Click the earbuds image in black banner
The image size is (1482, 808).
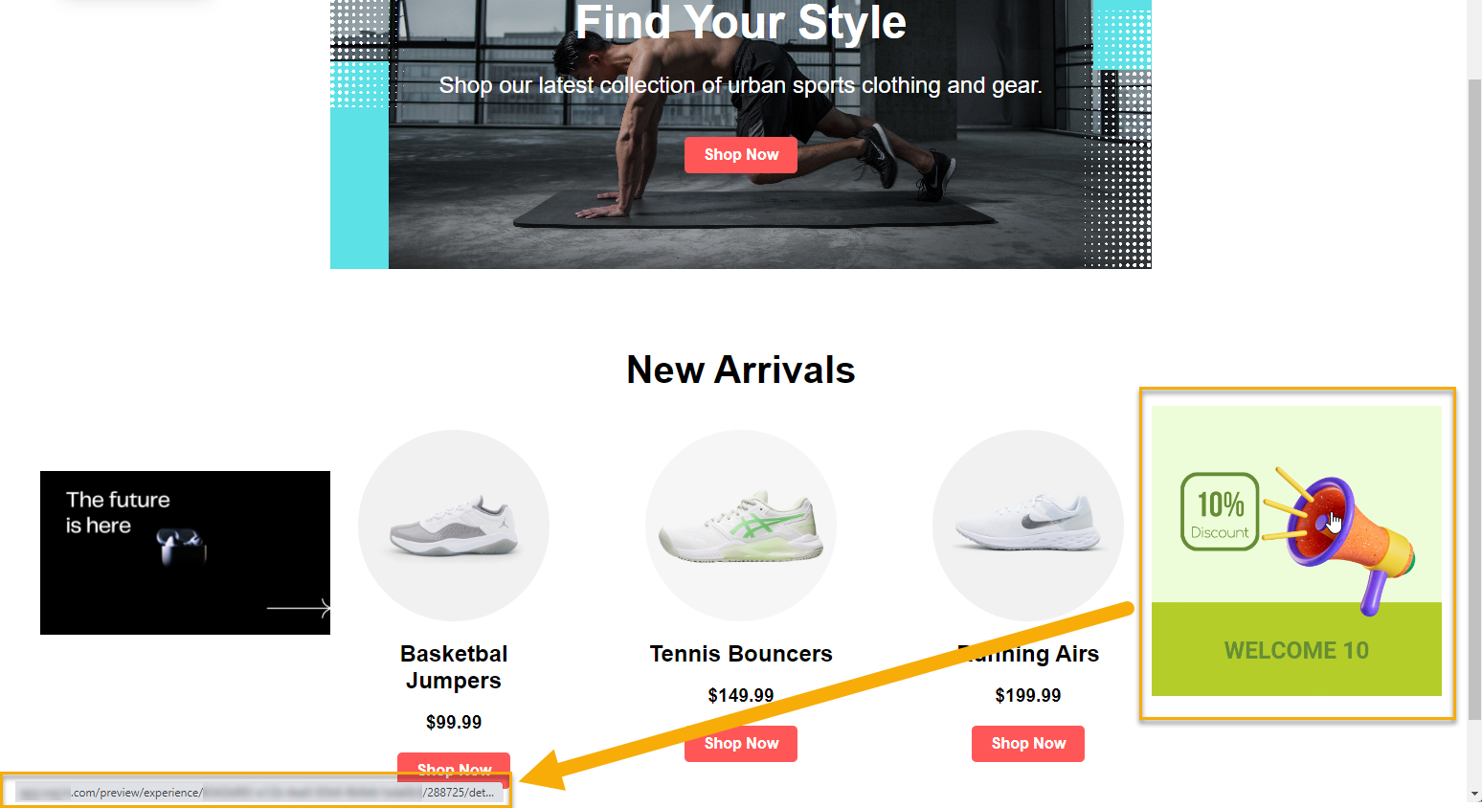[182, 546]
